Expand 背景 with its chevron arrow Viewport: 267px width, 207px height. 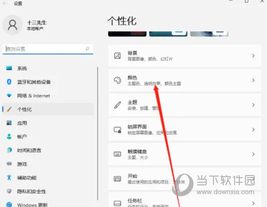pos(253,56)
